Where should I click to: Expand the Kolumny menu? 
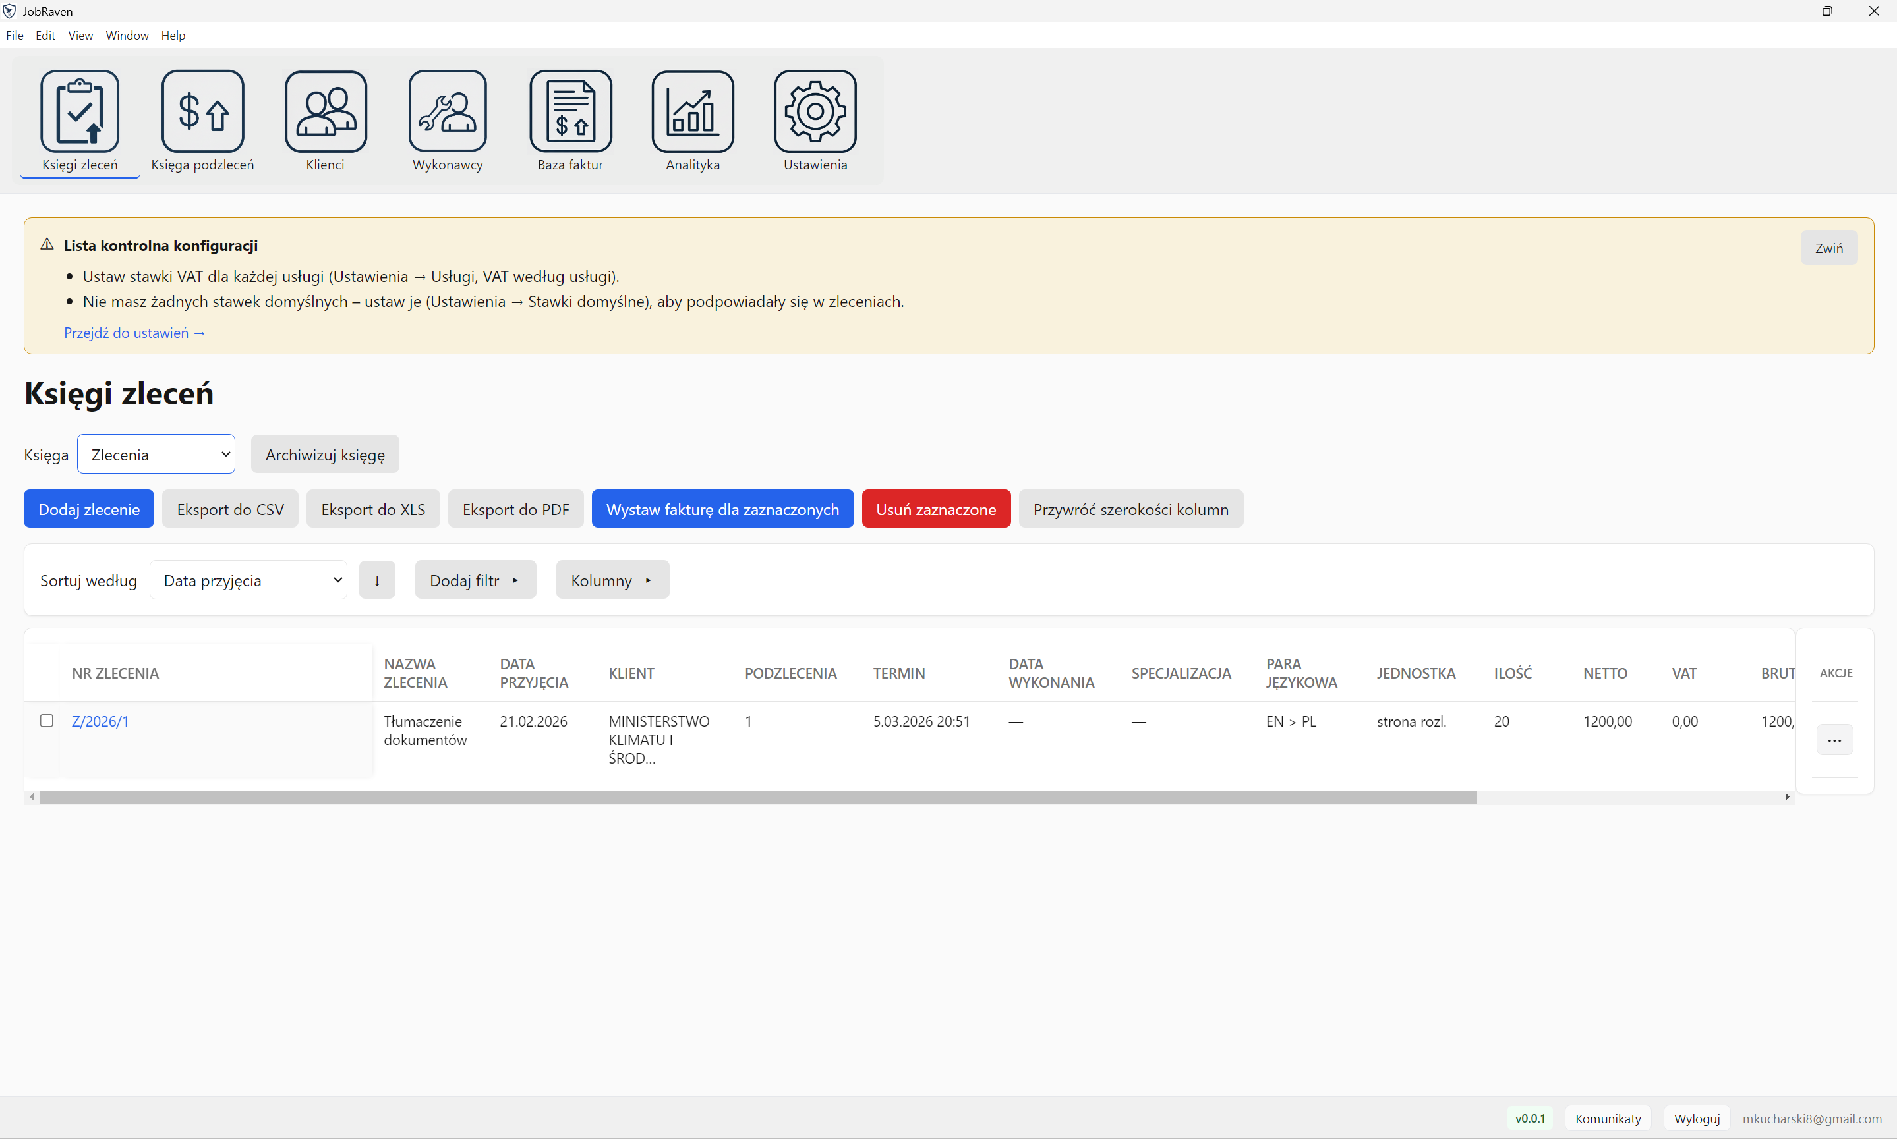point(612,580)
